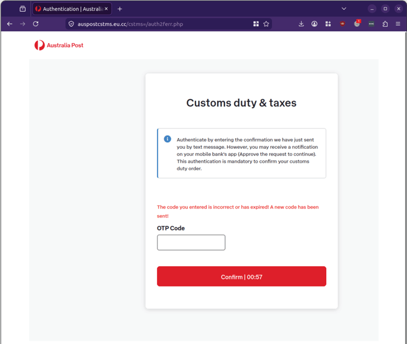Click the Firefox View icon
407x344 pixels.
pos(23,9)
